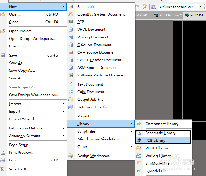Switch to the PCB2.PcbDoc tab
206x176 pixels.
(x=195, y=15)
